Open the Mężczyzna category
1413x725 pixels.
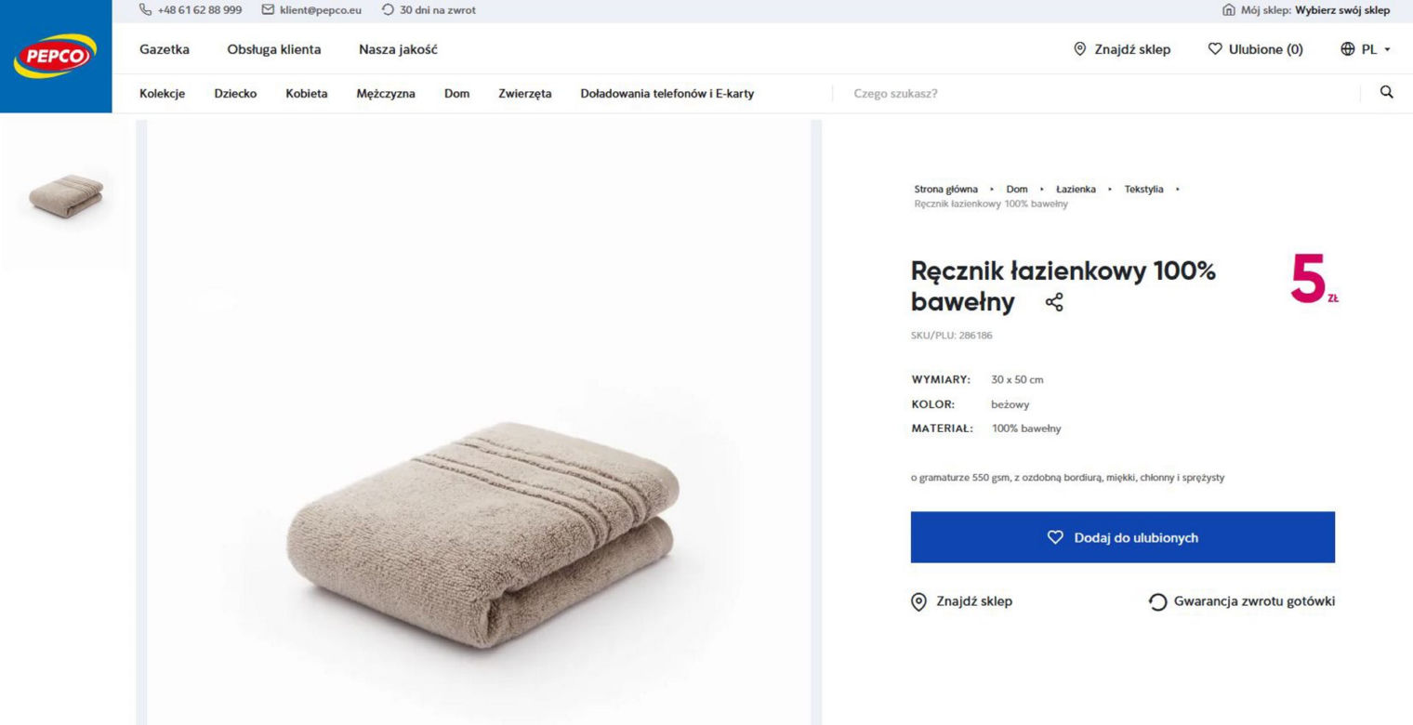386,93
